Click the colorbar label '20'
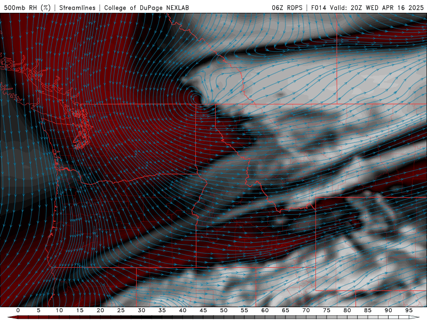Screen dimensions: 427x320 pos(100,310)
